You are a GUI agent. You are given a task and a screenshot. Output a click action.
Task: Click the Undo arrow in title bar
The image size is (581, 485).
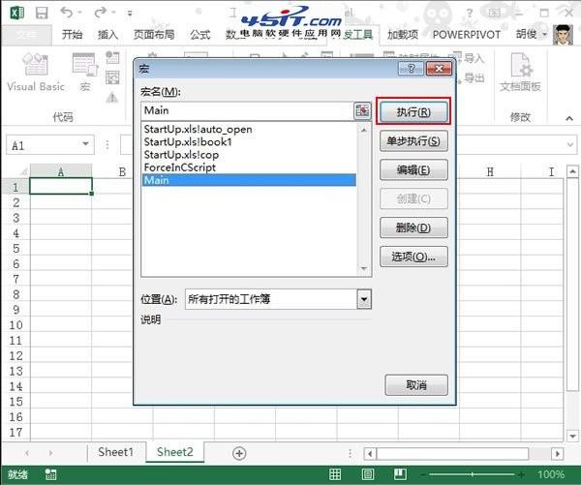(66, 14)
